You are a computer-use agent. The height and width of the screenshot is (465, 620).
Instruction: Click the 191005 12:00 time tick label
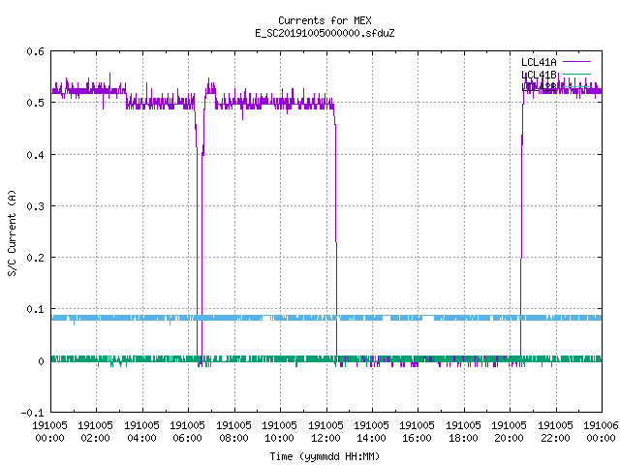click(325, 432)
